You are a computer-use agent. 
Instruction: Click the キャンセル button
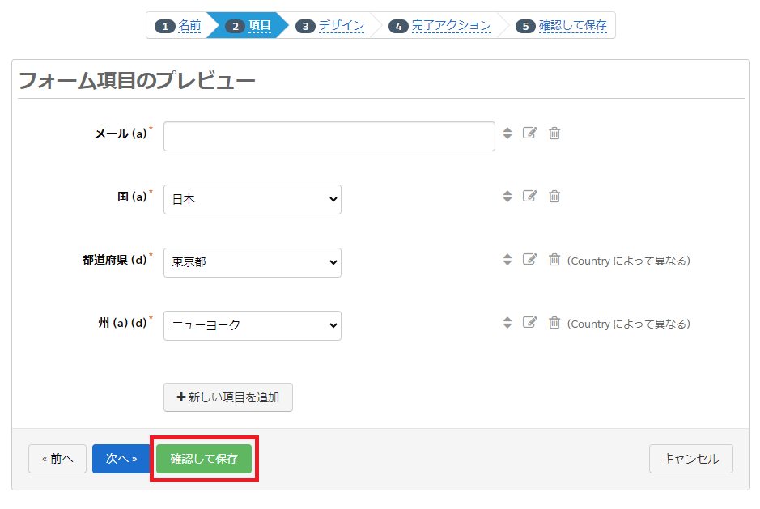click(x=690, y=459)
